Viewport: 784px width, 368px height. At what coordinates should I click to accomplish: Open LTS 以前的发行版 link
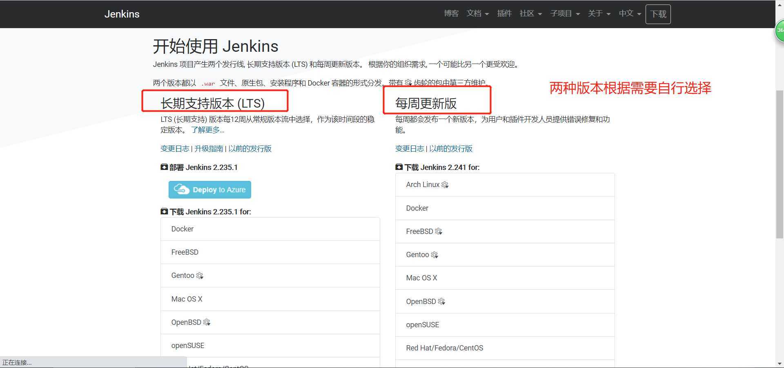(250, 148)
